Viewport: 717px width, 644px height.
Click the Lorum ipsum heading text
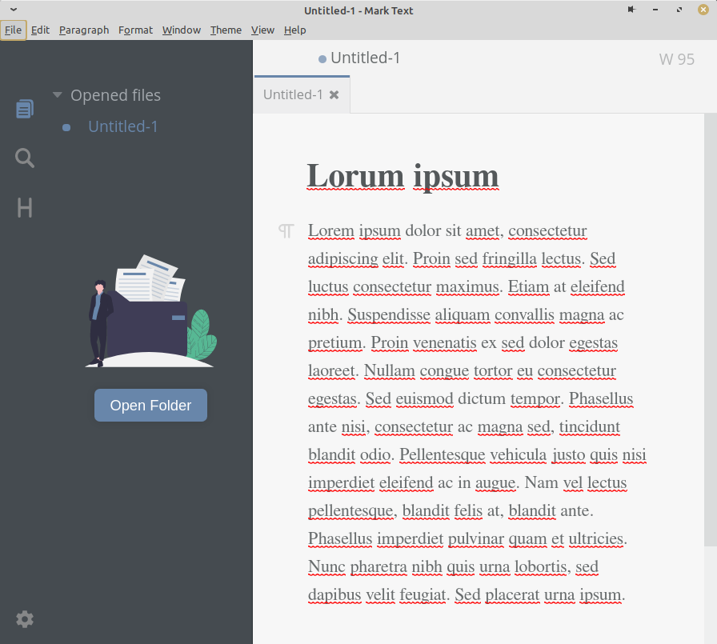pos(403,175)
